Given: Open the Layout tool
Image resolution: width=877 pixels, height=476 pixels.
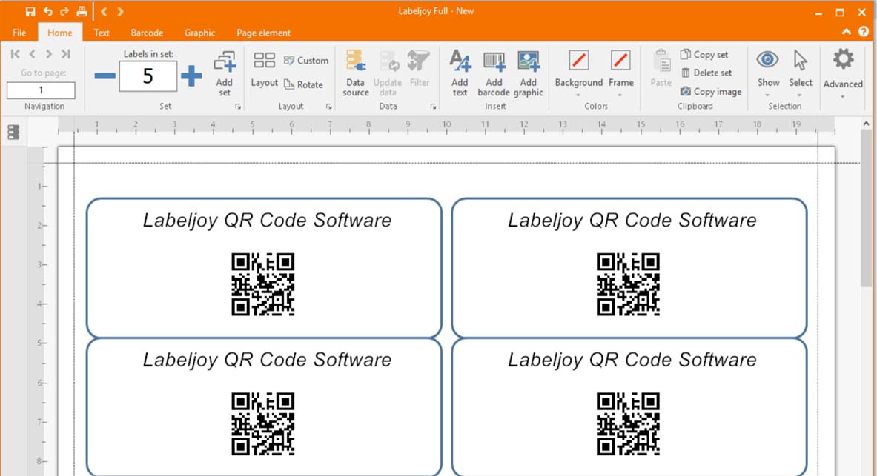Looking at the screenshot, I should tap(264, 70).
